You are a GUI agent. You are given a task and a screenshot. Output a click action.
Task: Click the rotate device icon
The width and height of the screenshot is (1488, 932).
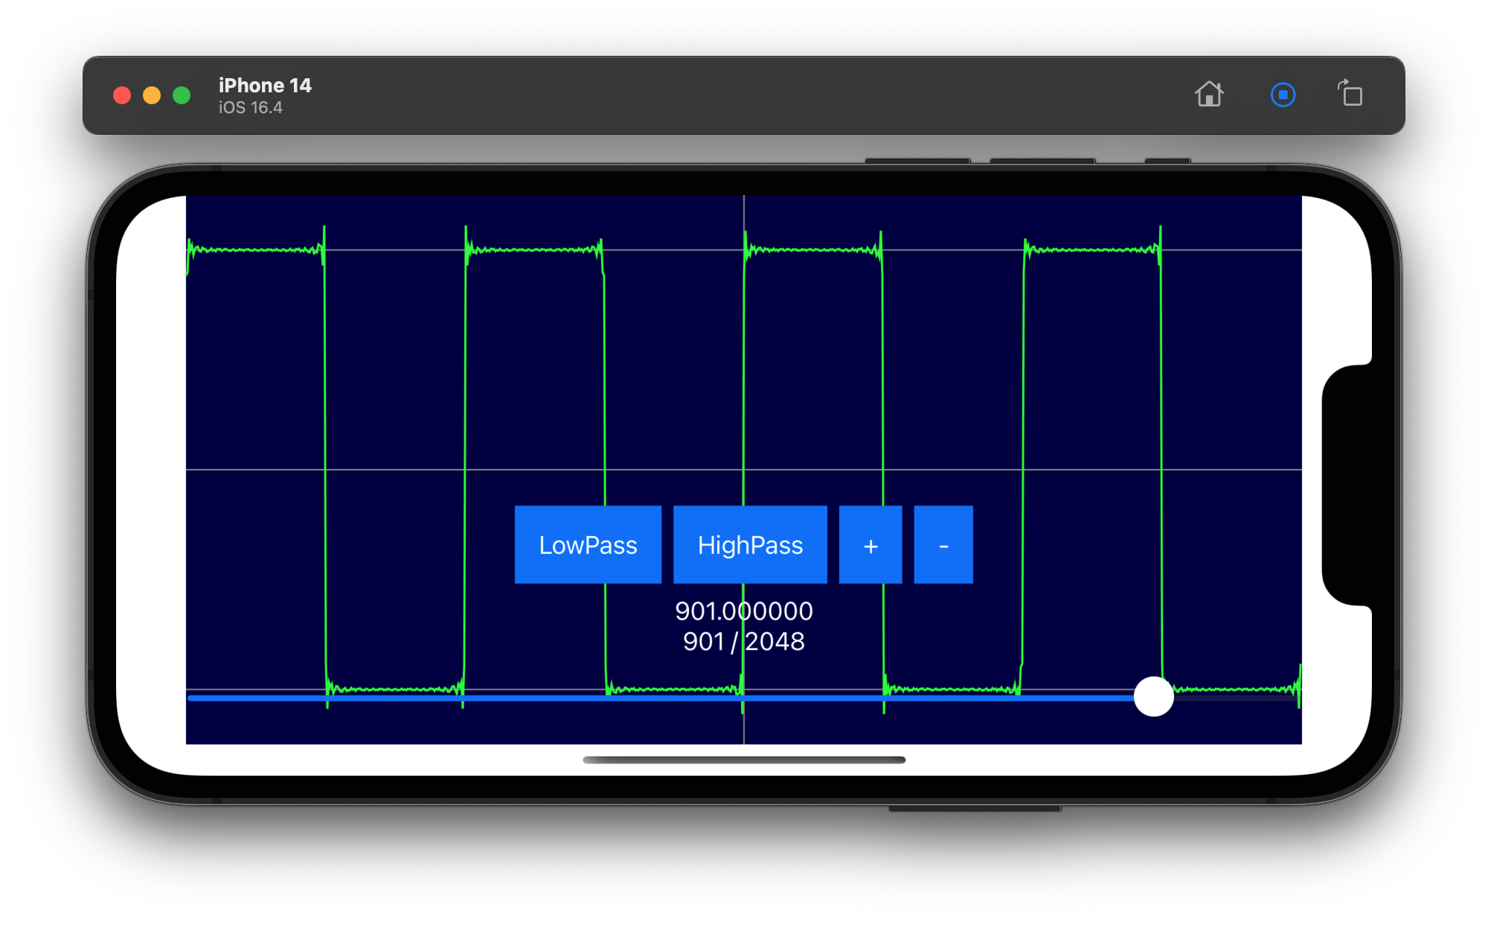[x=1351, y=95]
